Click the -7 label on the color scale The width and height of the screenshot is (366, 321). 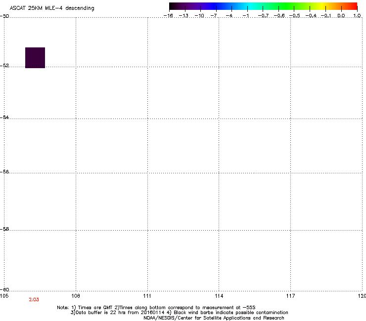(x=214, y=16)
